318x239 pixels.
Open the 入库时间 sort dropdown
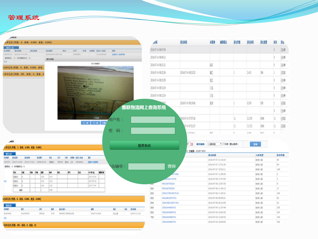tap(215, 144)
